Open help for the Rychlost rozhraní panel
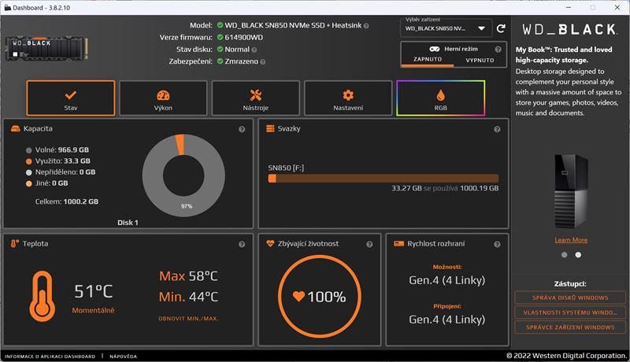This screenshot has width=630, height=362. point(497,244)
